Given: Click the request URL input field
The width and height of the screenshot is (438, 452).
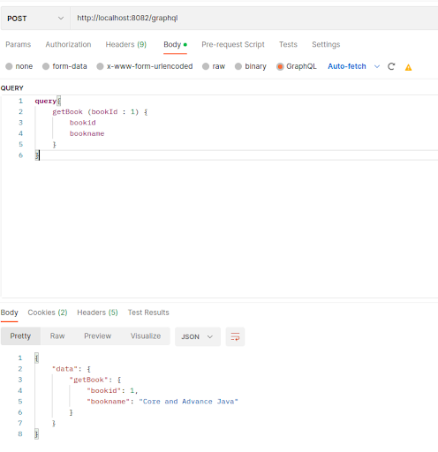Looking at the screenshot, I should click(x=254, y=19).
